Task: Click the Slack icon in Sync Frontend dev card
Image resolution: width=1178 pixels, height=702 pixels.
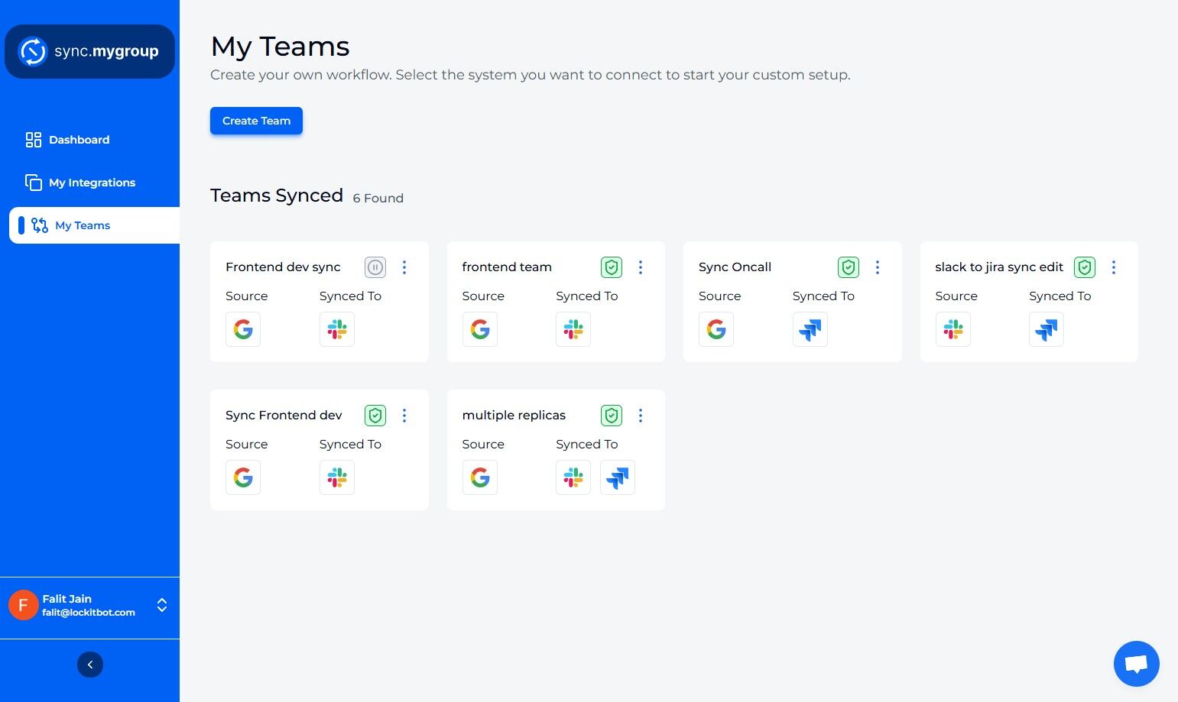Action: pyautogui.click(x=337, y=477)
